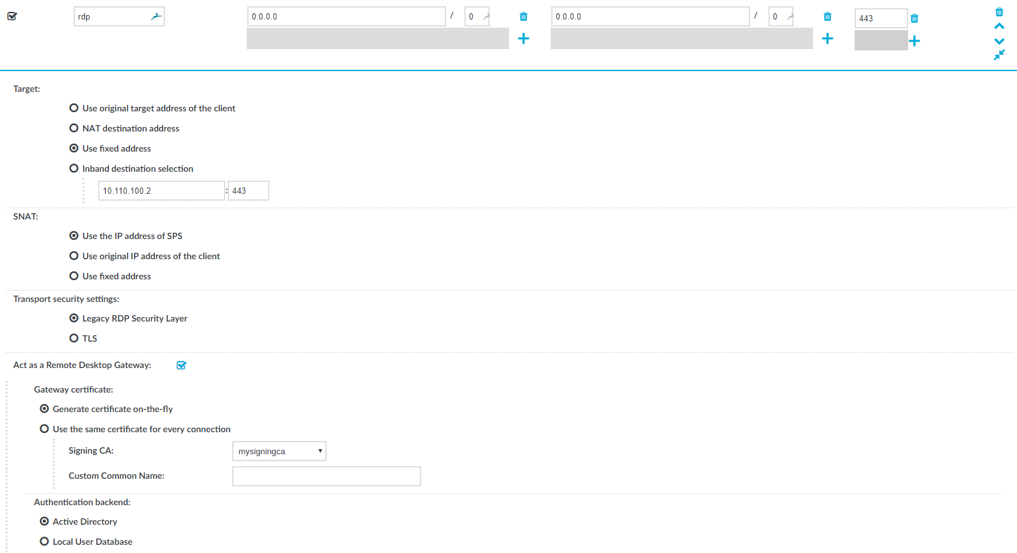Screen dimensions: 1017x553
Task: Toggle the rdp connection enabled checkbox
Action: pos(12,16)
